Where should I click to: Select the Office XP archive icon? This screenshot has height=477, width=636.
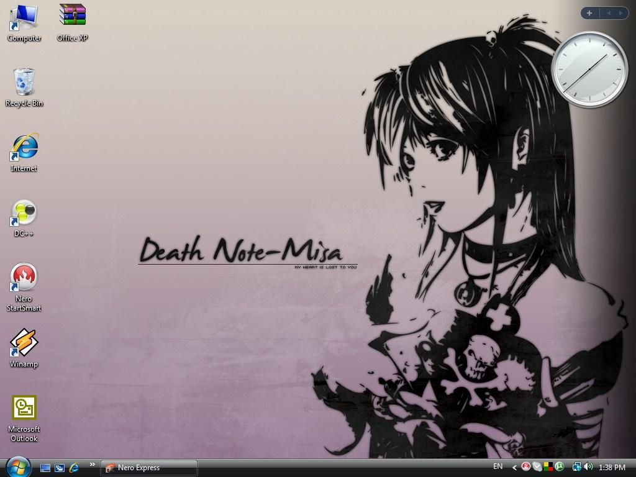click(72, 23)
